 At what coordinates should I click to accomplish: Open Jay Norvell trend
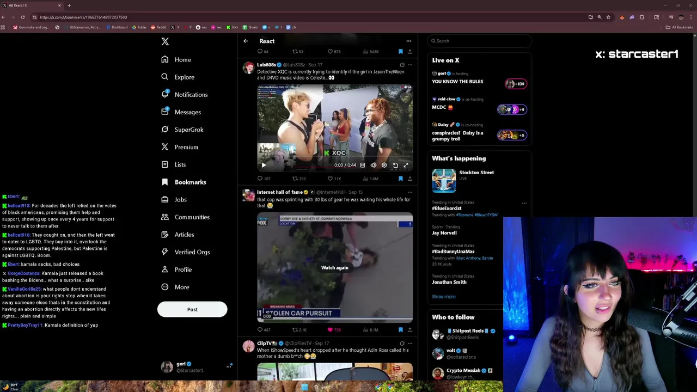pyautogui.click(x=444, y=233)
